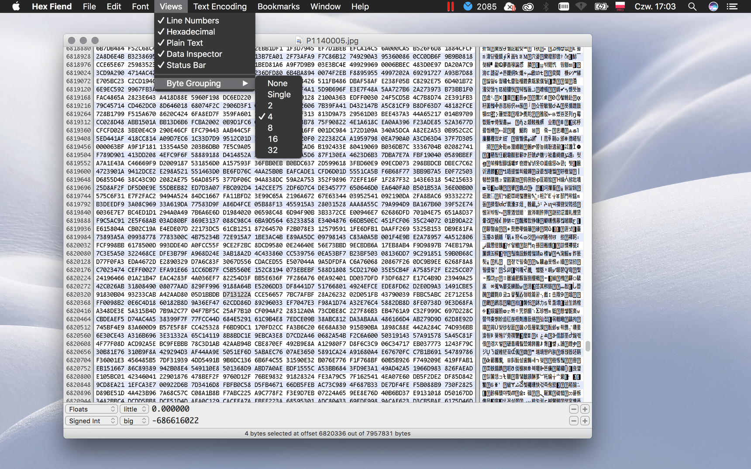Close the Views menu
751x469 pixels.
(171, 7)
